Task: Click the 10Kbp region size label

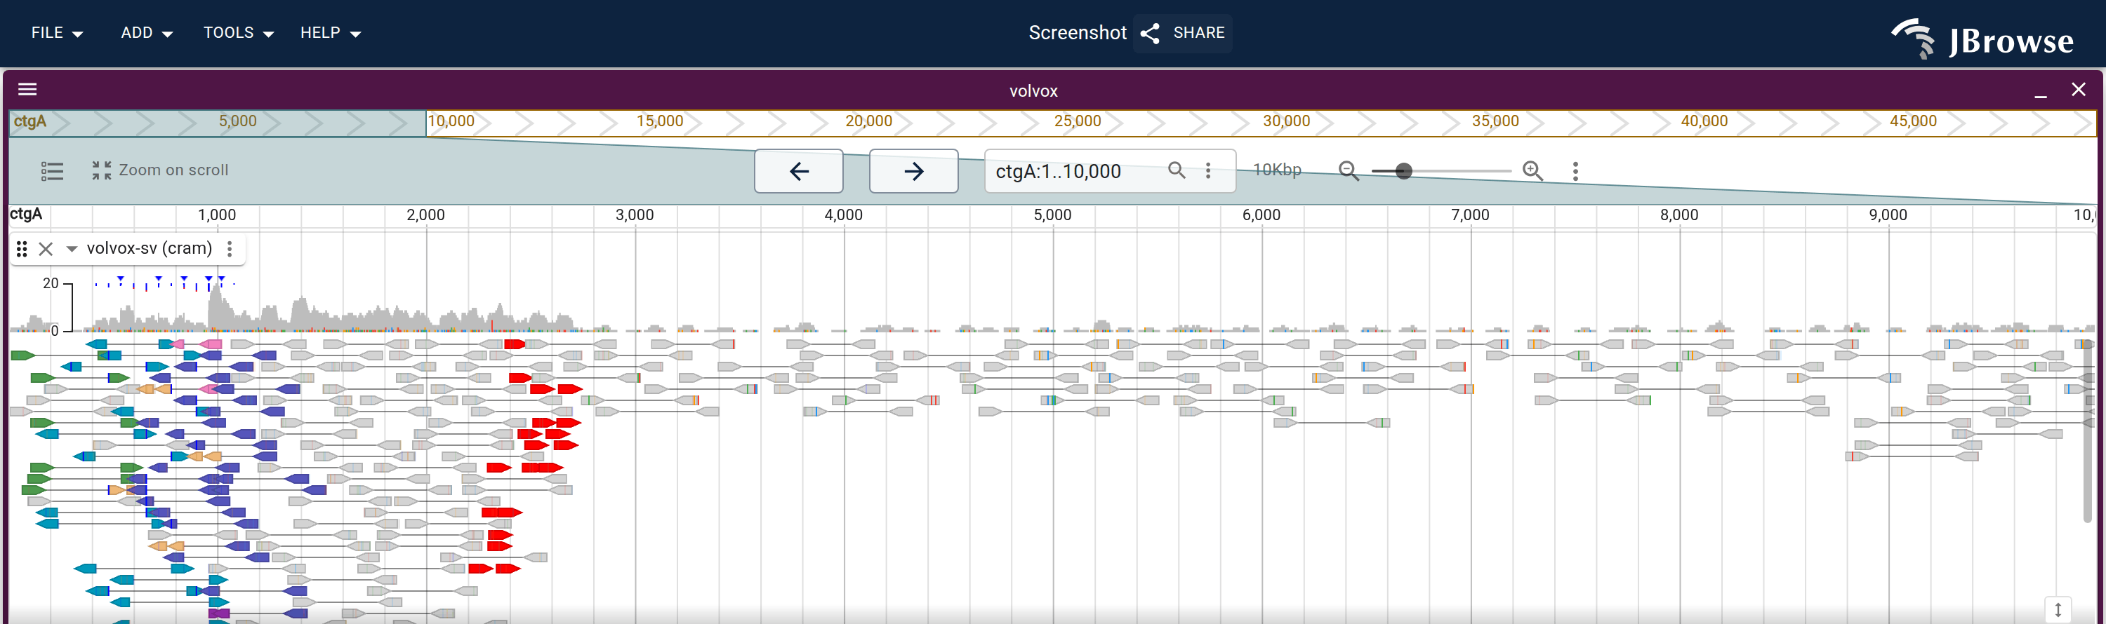Action: pos(1277,170)
